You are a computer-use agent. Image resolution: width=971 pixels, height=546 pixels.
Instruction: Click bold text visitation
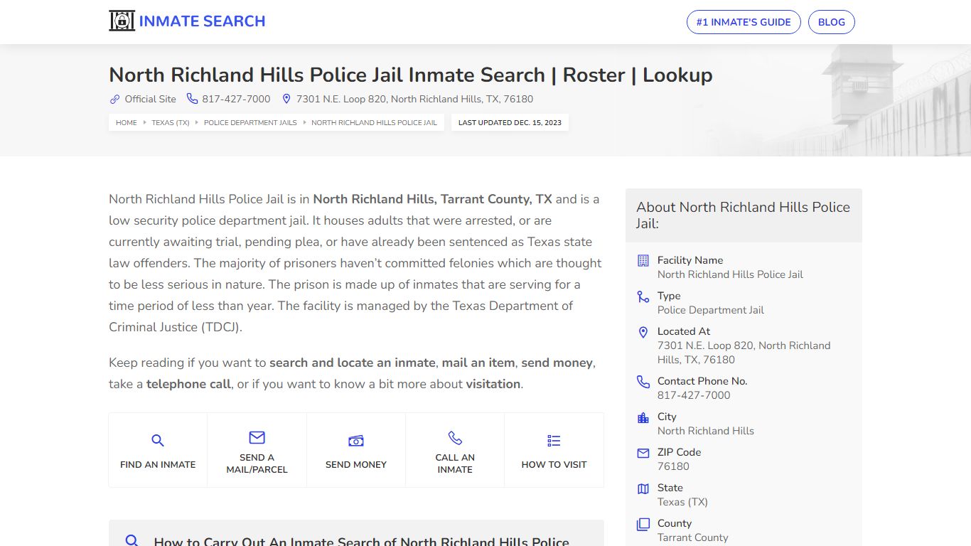[x=493, y=384]
